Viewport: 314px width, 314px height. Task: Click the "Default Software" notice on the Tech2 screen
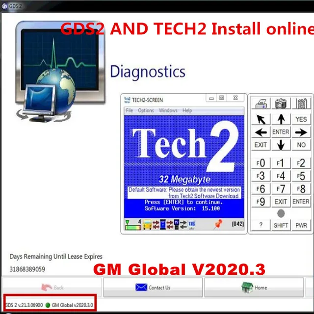click(184, 193)
